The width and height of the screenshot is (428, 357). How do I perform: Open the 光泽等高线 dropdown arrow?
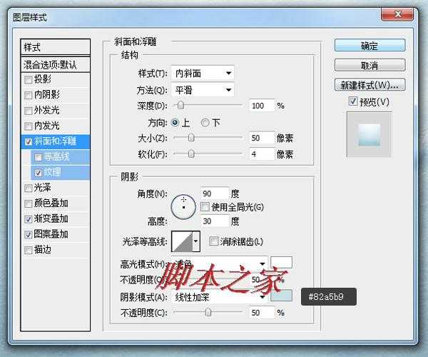196,241
